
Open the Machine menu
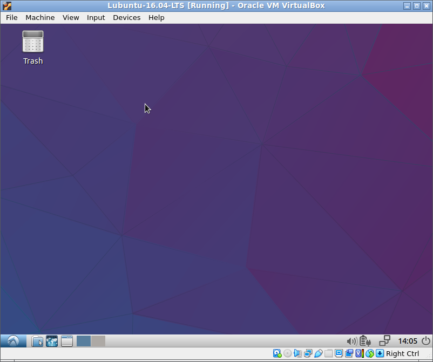(x=40, y=18)
